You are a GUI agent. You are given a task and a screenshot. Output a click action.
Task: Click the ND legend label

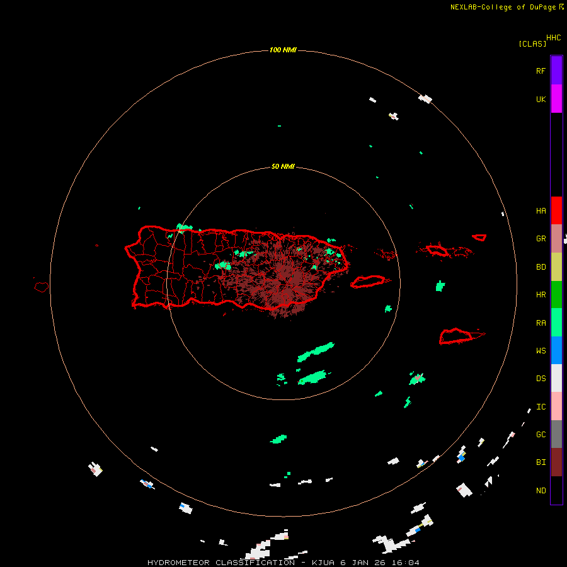click(x=541, y=491)
